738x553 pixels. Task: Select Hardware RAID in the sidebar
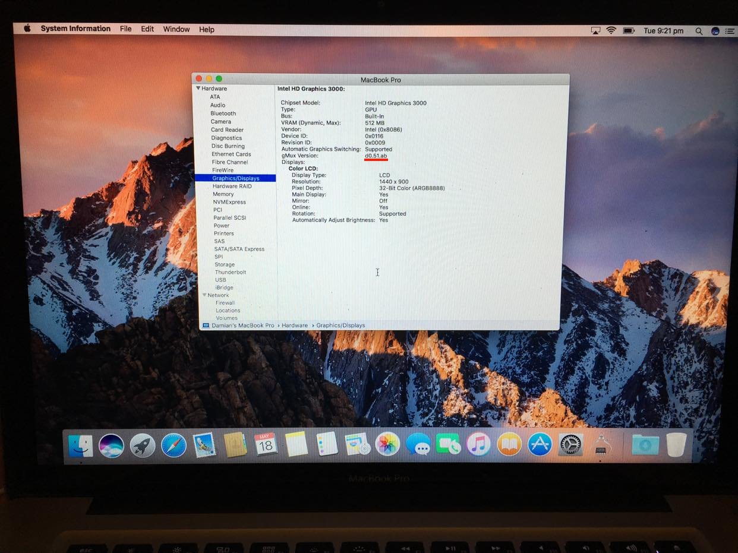tap(232, 186)
